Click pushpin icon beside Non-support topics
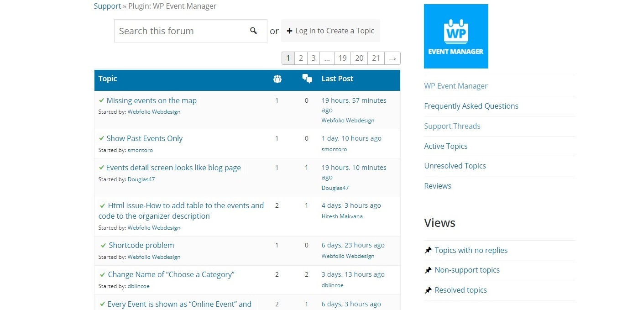The image size is (638, 310). click(428, 270)
